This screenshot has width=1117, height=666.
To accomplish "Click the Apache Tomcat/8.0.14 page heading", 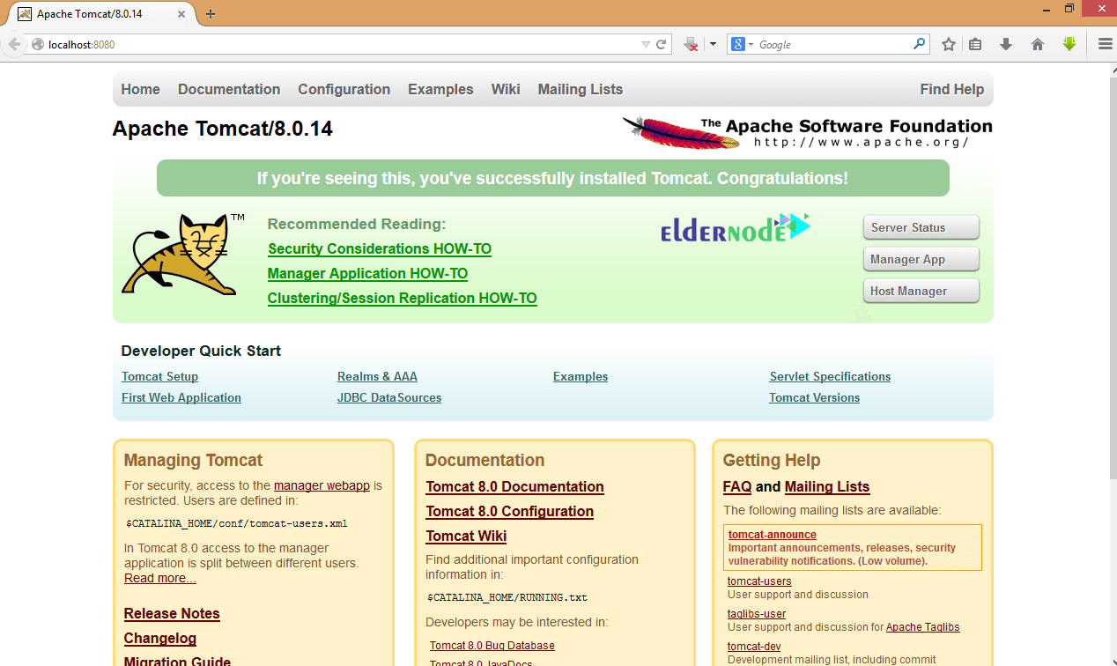I will [x=223, y=129].
